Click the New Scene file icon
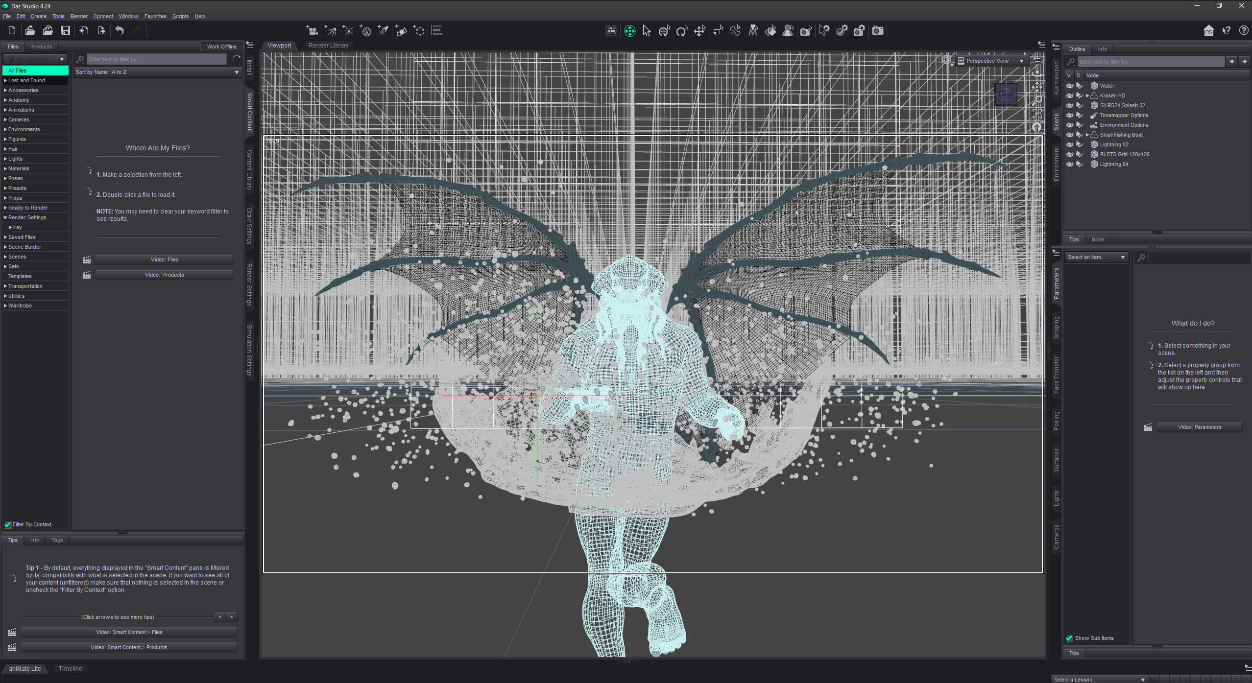1252x683 pixels. coord(12,30)
